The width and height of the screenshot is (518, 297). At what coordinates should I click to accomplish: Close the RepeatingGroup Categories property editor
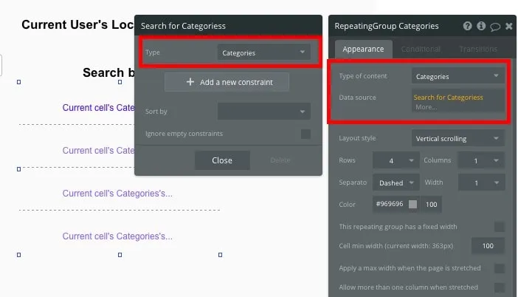[508, 26]
